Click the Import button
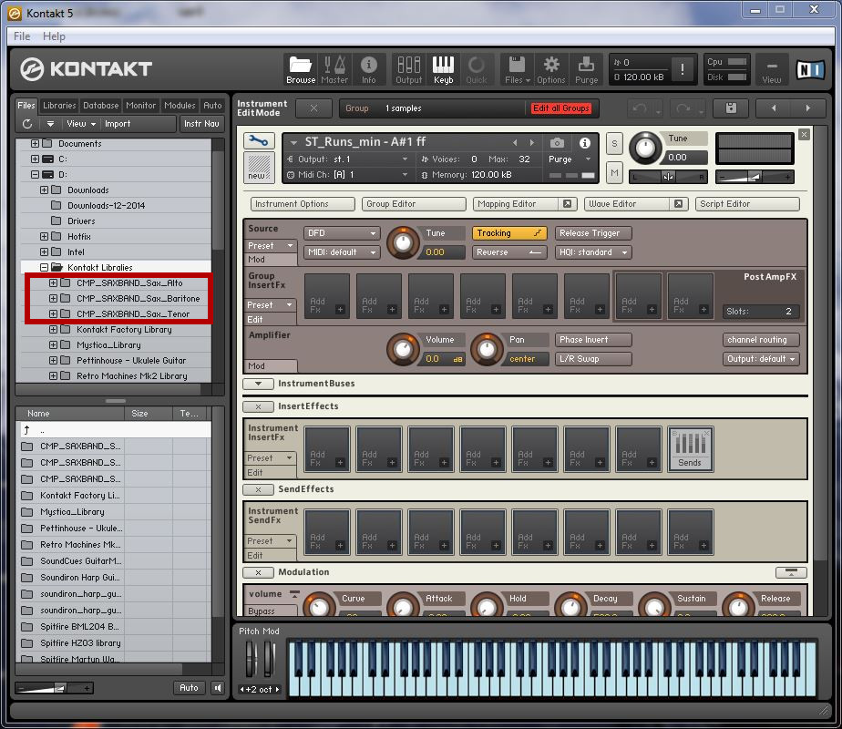 point(118,124)
